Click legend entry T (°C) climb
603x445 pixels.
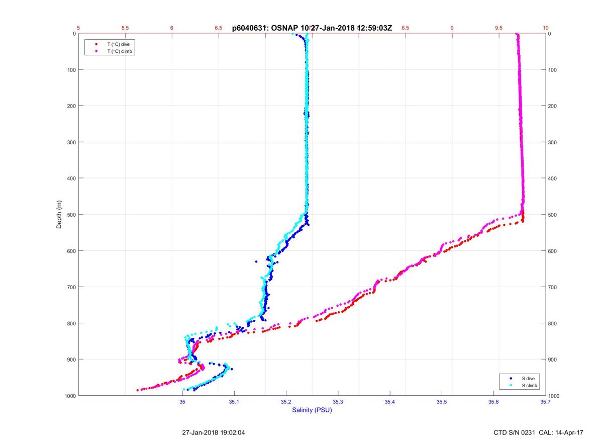click(x=120, y=51)
